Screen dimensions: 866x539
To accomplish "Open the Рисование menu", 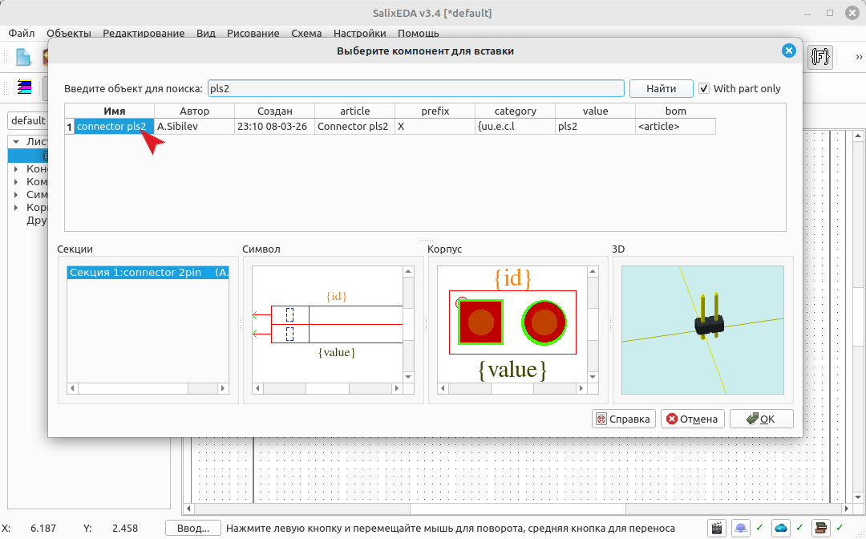I will click(253, 33).
